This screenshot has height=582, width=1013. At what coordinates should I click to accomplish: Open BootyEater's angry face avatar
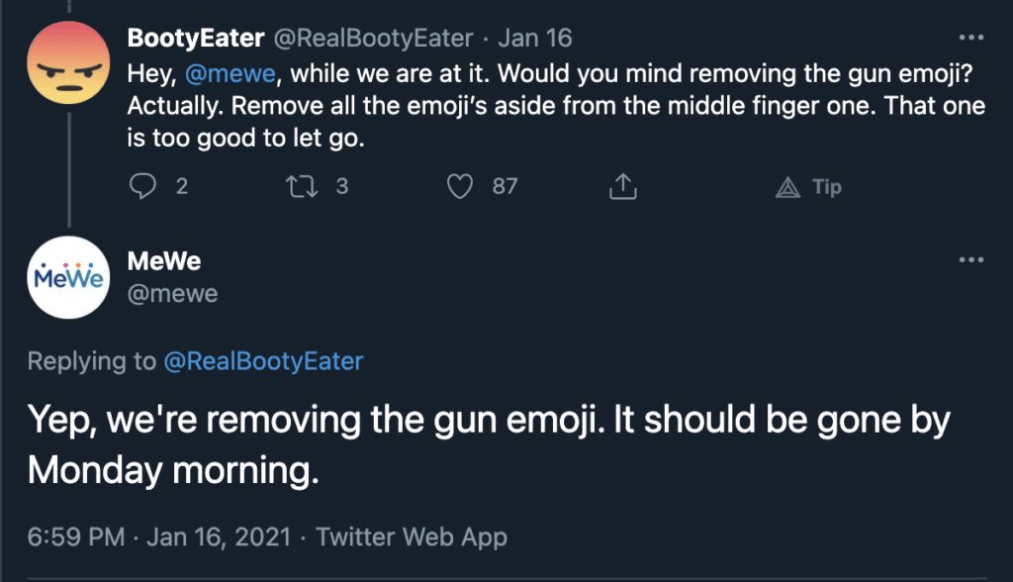coord(68,62)
